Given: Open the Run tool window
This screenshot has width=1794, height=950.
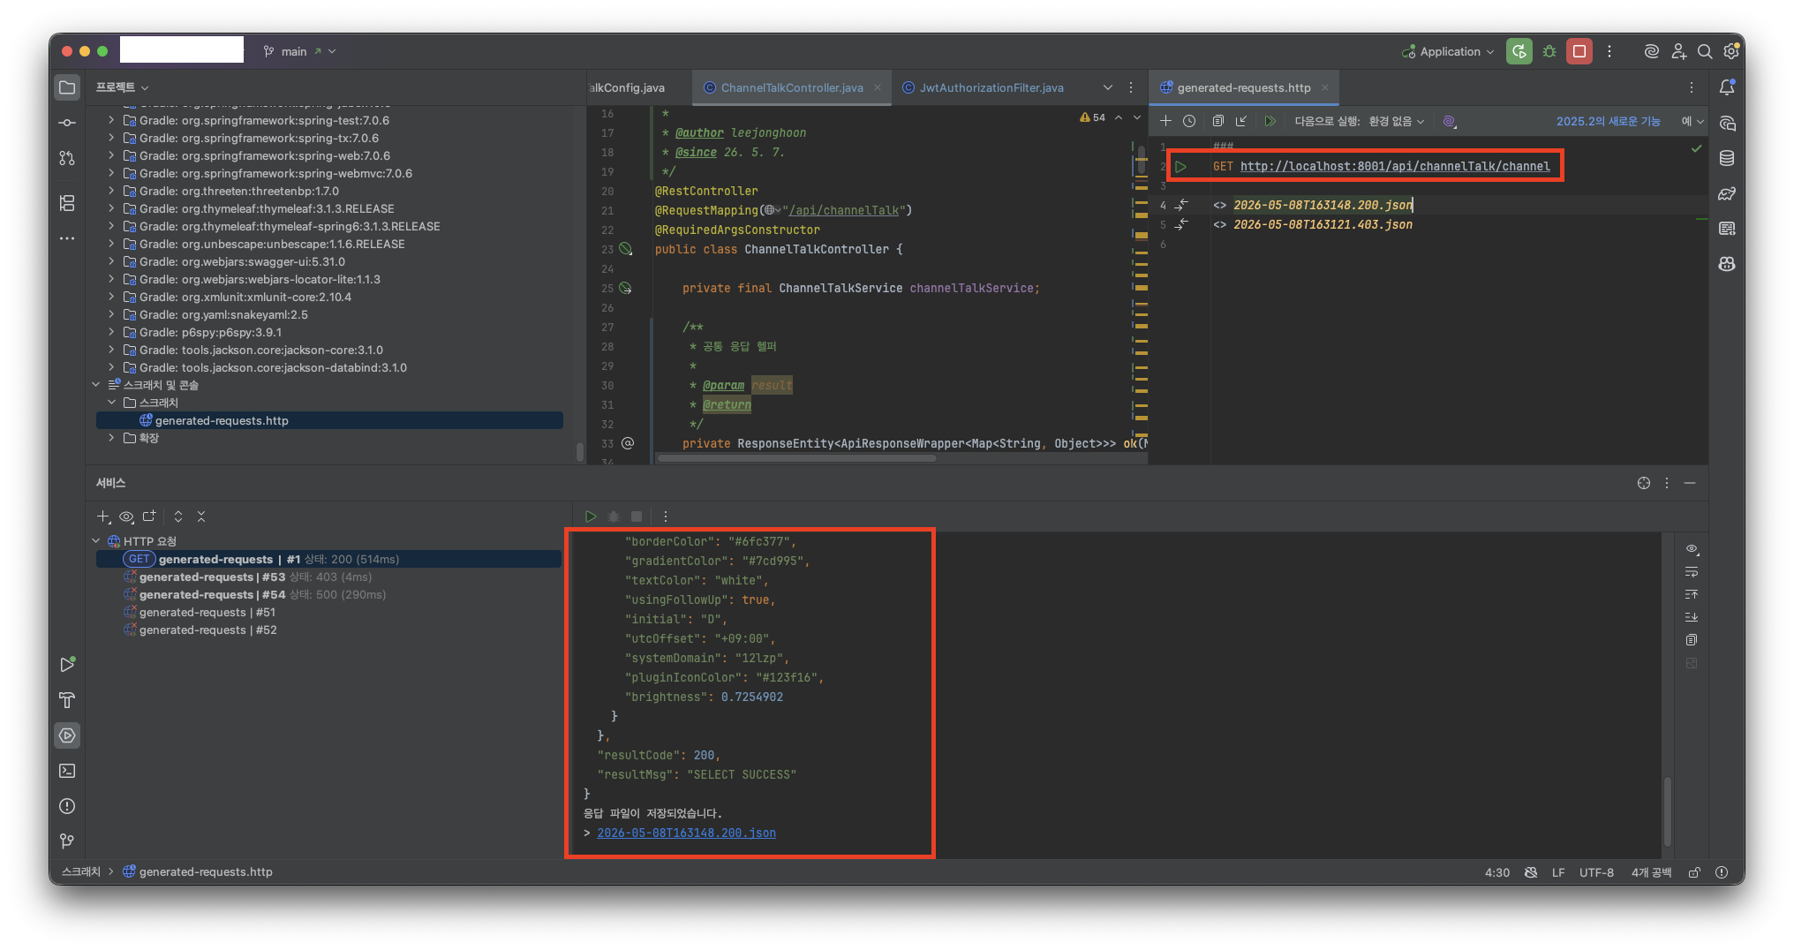Looking at the screenshot, I should (x=67, y=665).
